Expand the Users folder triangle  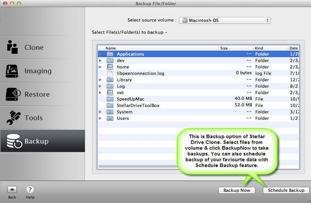coord(100,118)
